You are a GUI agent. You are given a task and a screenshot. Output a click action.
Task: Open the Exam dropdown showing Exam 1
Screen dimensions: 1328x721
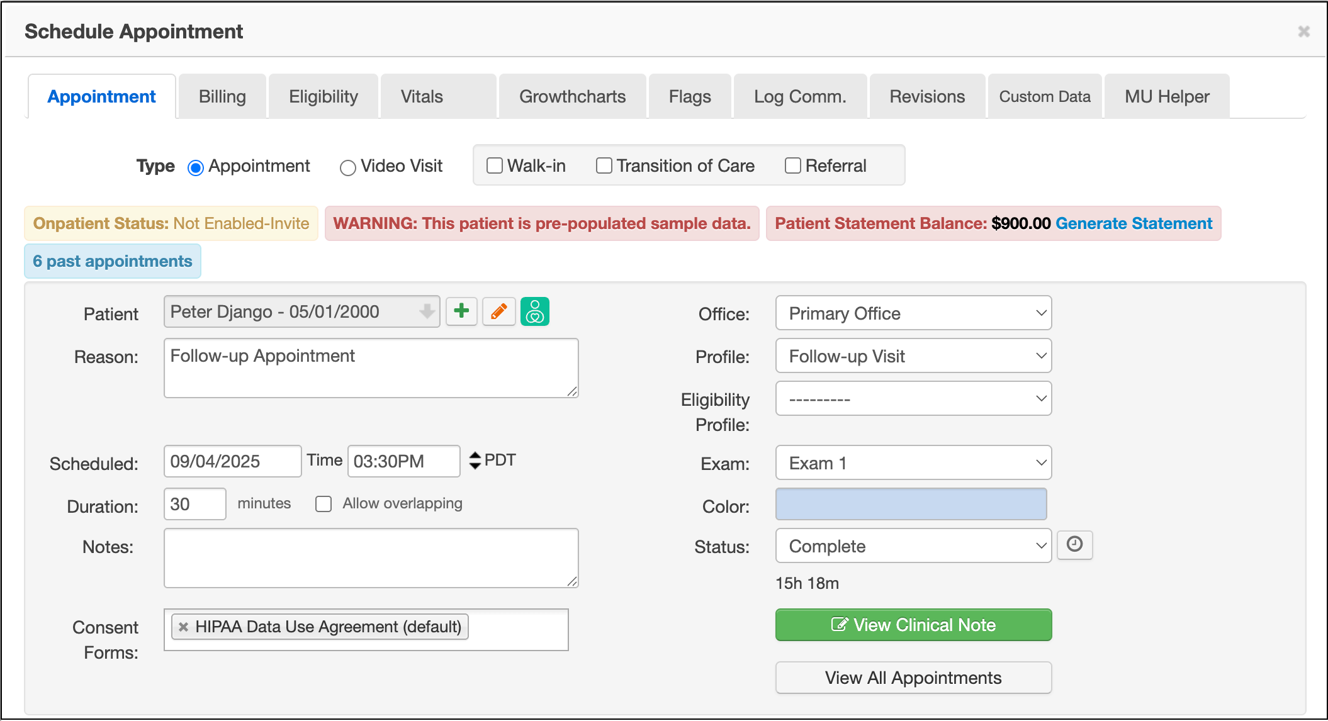[x=913, y=462]
